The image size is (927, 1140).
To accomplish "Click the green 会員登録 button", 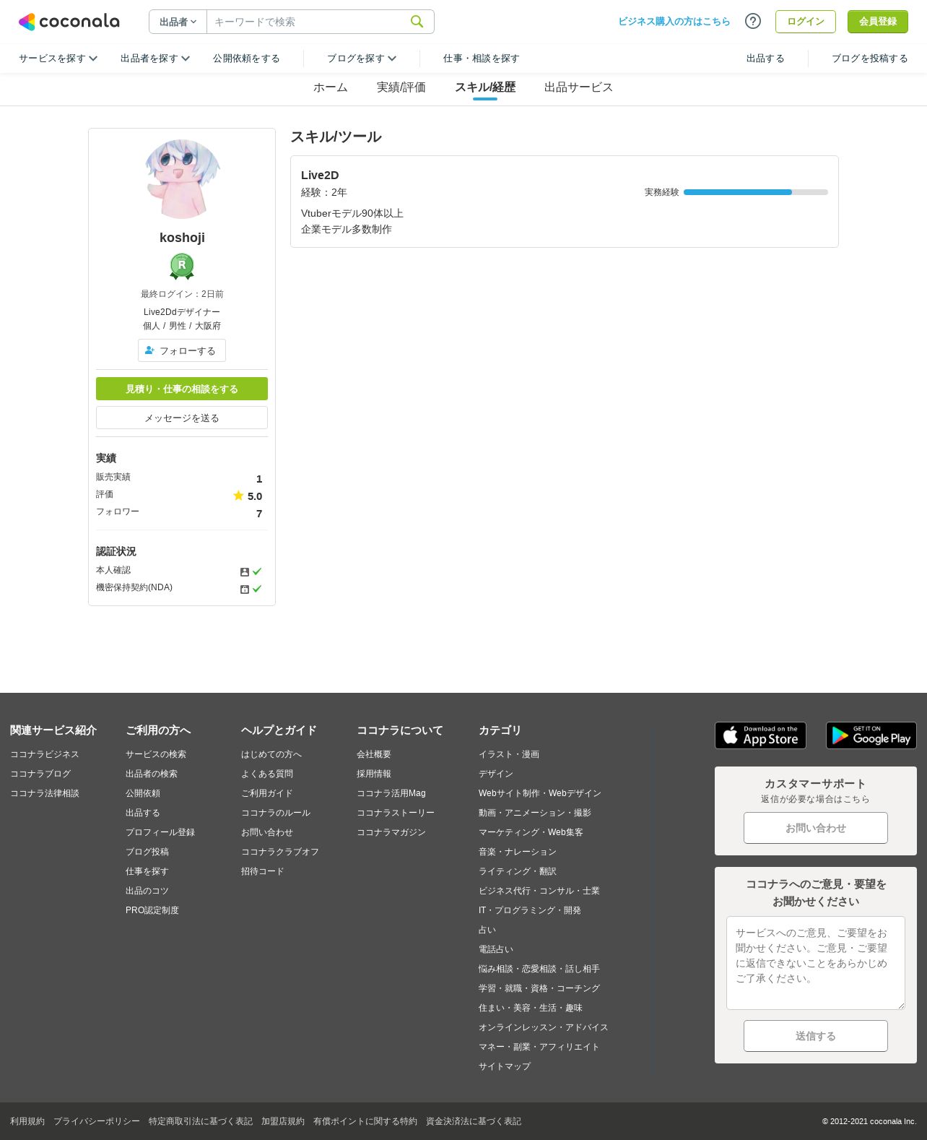I will [878, 22].
